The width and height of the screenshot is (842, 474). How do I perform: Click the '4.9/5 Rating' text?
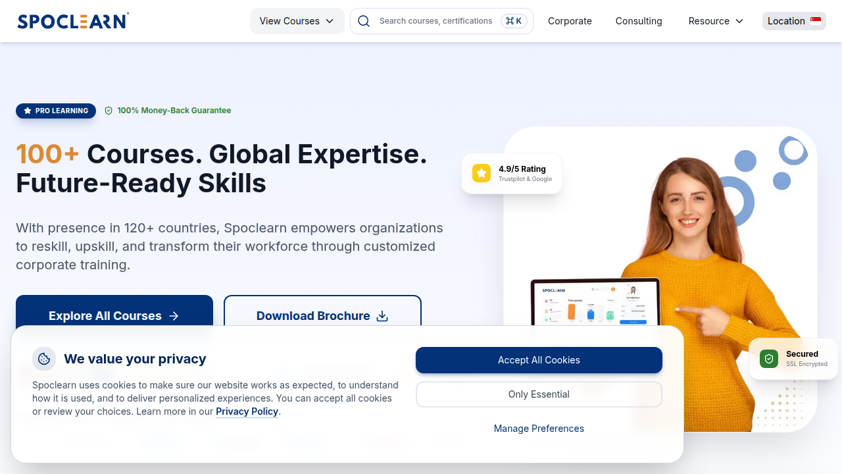(x=522, y=169)
